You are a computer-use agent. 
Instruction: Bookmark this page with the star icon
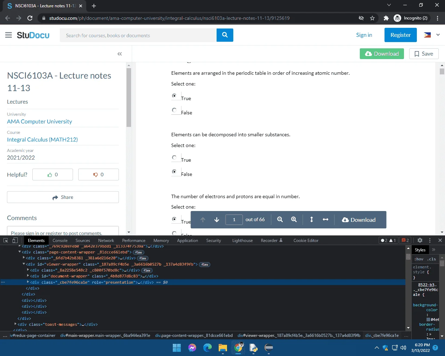pos(372,18)
